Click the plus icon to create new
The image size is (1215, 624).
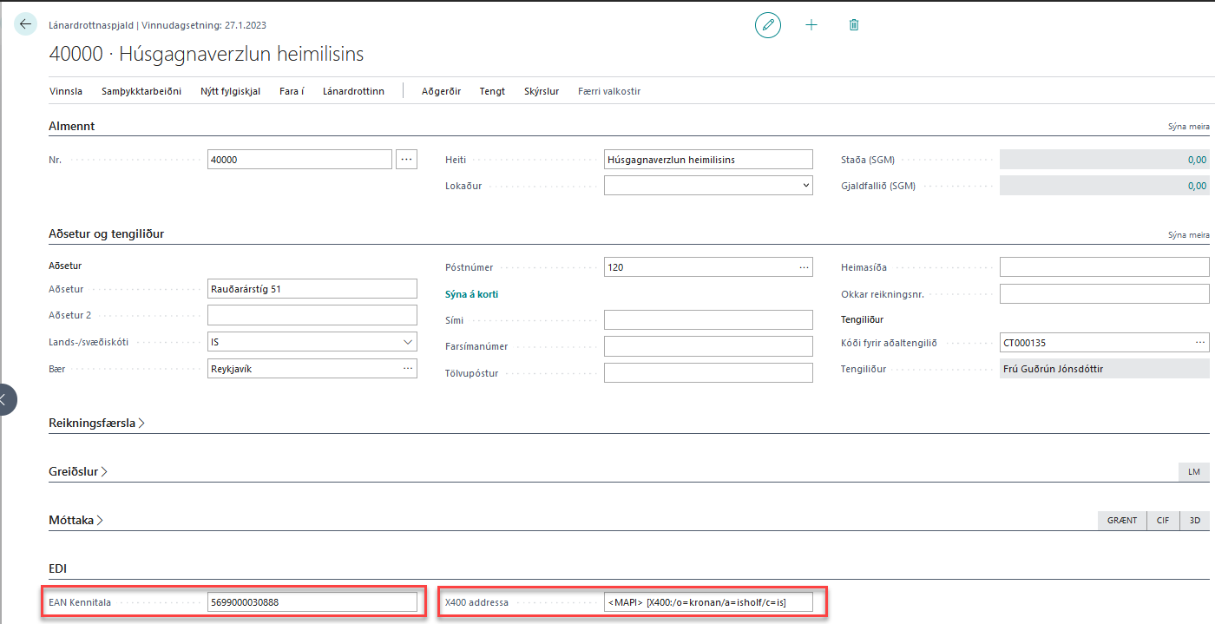(x=811, y=25)
